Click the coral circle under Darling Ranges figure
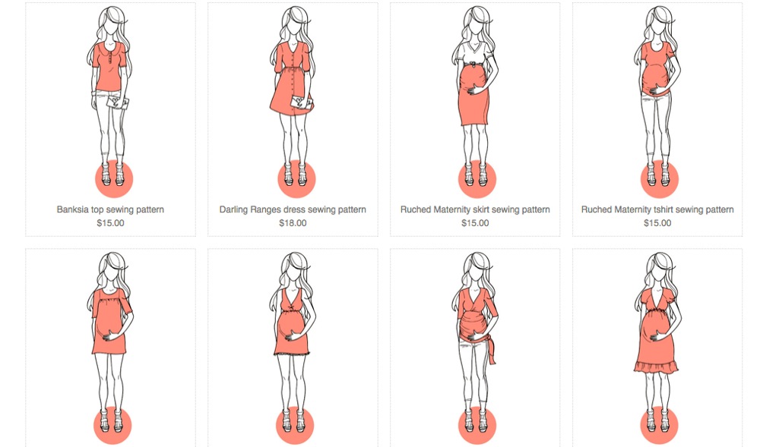This screenshot has width=760, height=447. click(x=296, y=179)
